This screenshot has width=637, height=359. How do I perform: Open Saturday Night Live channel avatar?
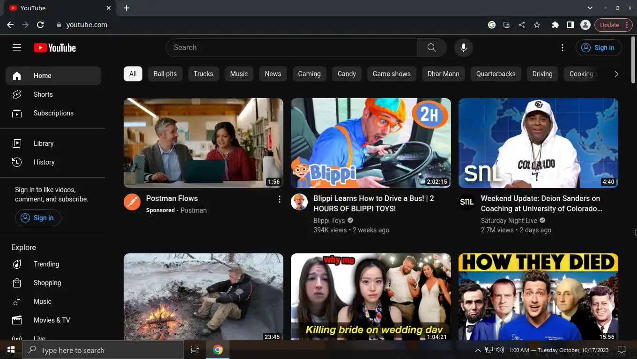coord(467,202)
